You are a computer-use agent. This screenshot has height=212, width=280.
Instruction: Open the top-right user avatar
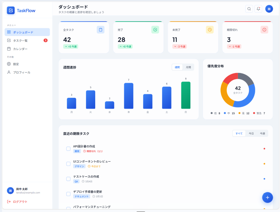point(269,9)
